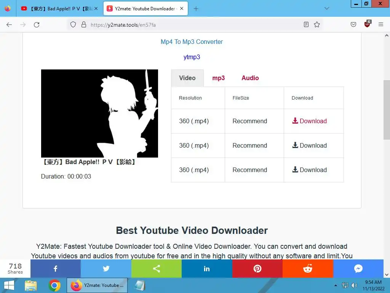Screen dimensions: 390x293
Task: Open the volume speaker tray icon
Action: pyautogui.click(x=354, y=285)
